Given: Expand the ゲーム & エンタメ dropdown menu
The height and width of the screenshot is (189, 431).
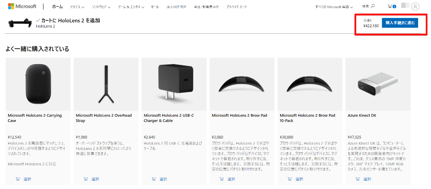Looking at the screenshot, I should click(131, 7).
